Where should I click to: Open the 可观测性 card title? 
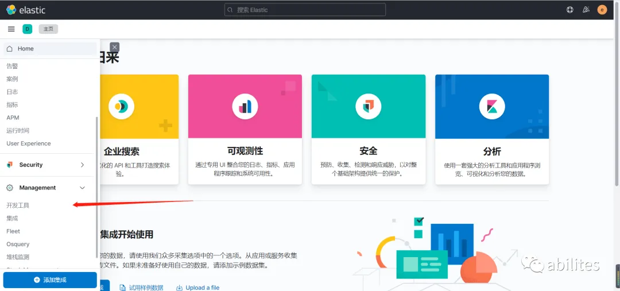245,151
